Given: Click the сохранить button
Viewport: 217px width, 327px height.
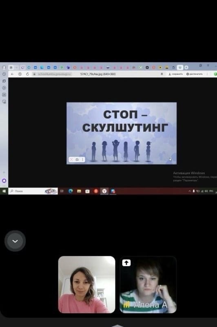Looking at the screenshot, I should click(x=175, y=74).
